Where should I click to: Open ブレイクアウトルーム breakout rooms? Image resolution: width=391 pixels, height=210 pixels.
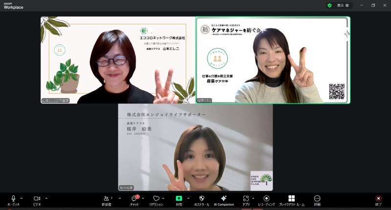(x=291, y=200)
